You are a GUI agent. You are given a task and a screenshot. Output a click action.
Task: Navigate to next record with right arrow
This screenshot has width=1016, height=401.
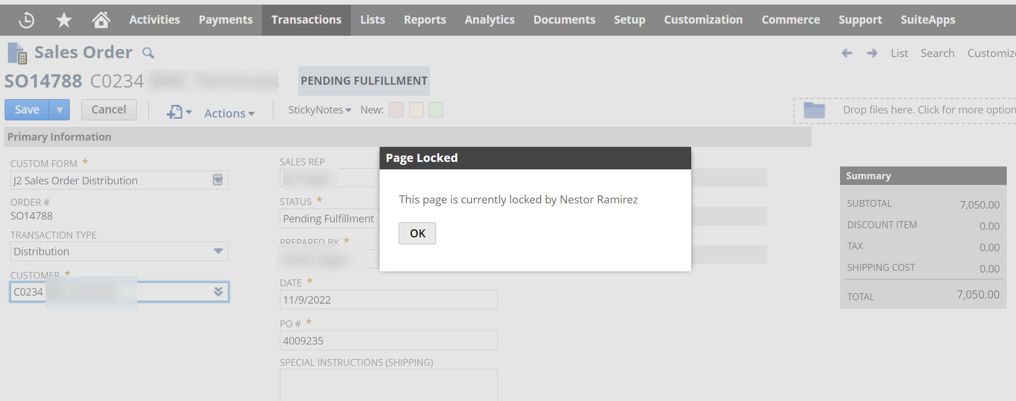[872, 53]
